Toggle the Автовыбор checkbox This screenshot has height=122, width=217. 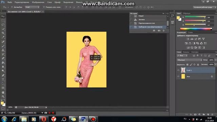(12, 7)
